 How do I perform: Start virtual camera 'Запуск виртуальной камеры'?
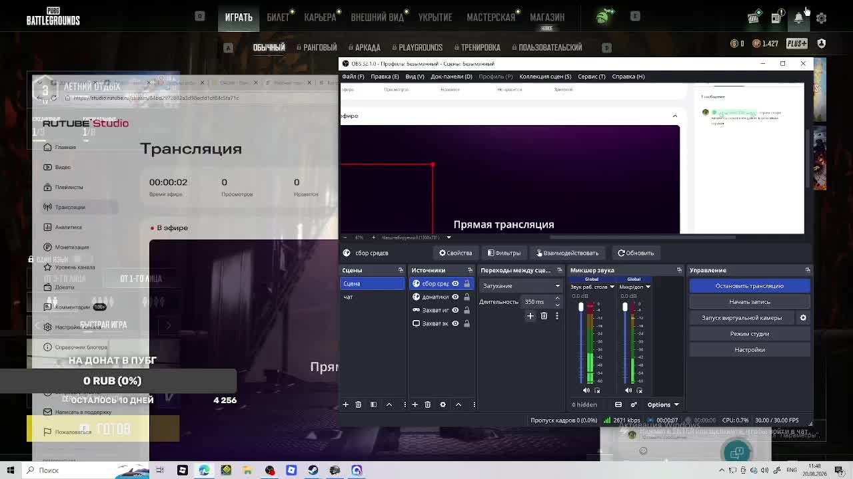coord(742,318)
